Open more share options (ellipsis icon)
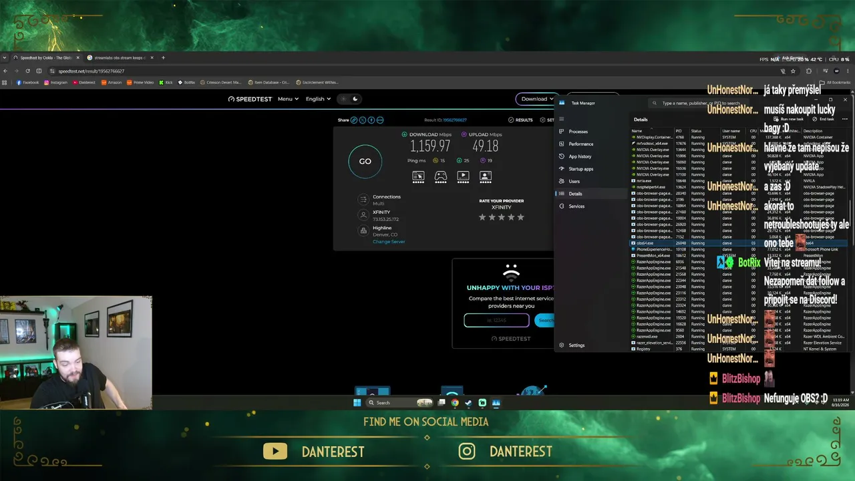 tap(380, 120)
